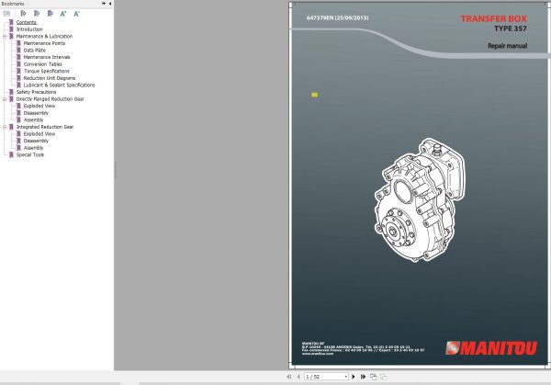Image resolution: width=551 pixels, height=385 pixels.
Task: Pin the Bookmarks panel with pushpin icon
Action: click(x=104, y=3)
